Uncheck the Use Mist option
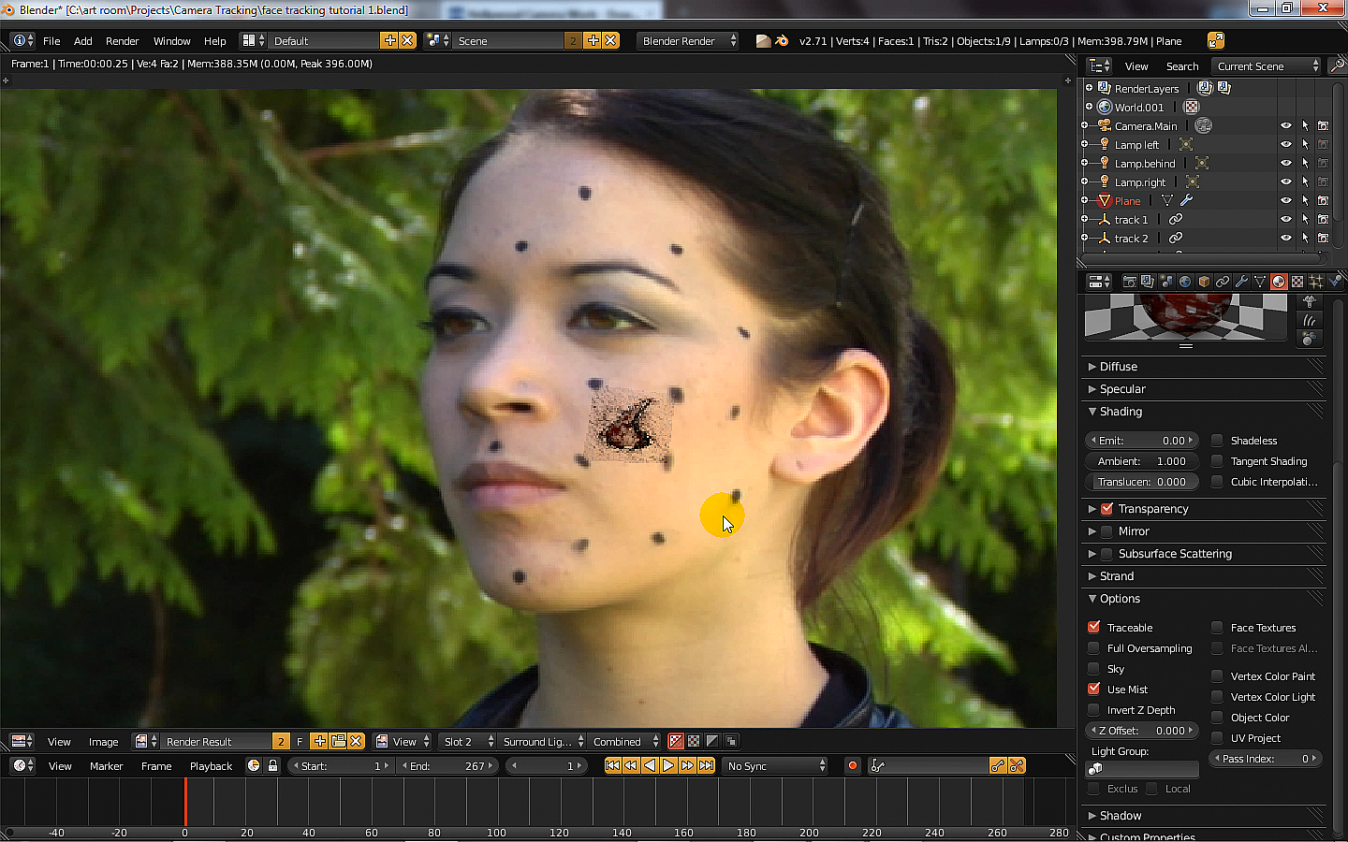 1093,689
